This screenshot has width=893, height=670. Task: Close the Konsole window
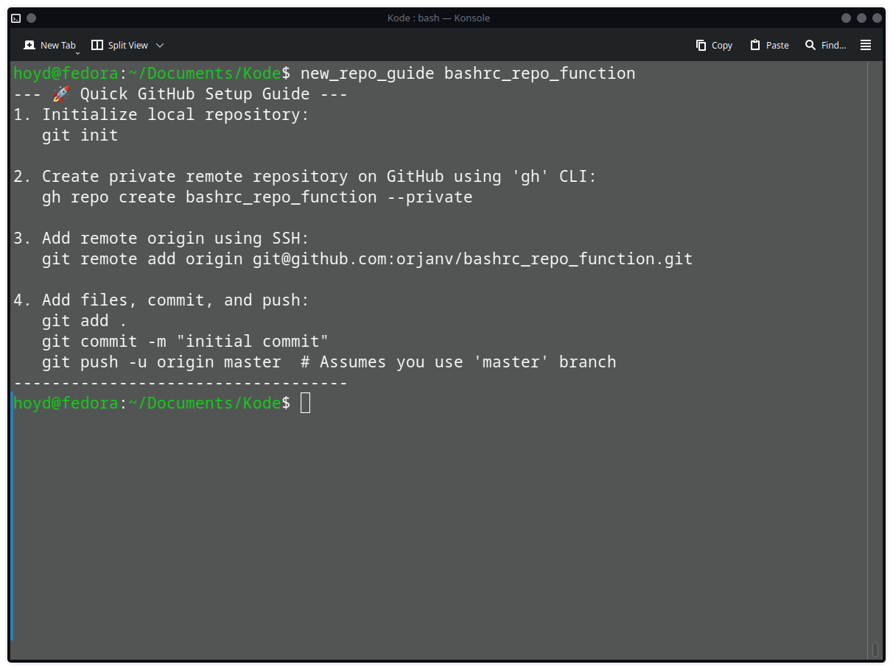click(x=877, y=18)
